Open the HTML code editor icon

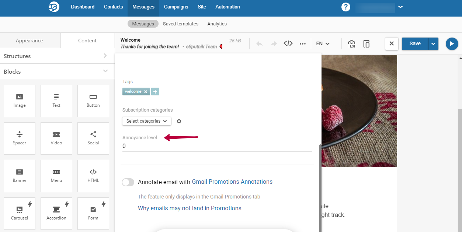288,43
